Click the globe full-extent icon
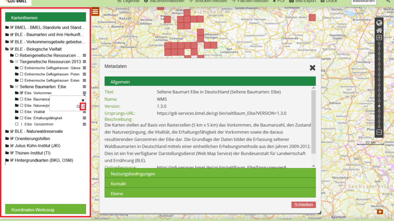 [x=379, y=23]
